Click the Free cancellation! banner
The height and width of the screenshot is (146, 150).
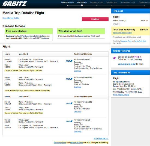29,31
